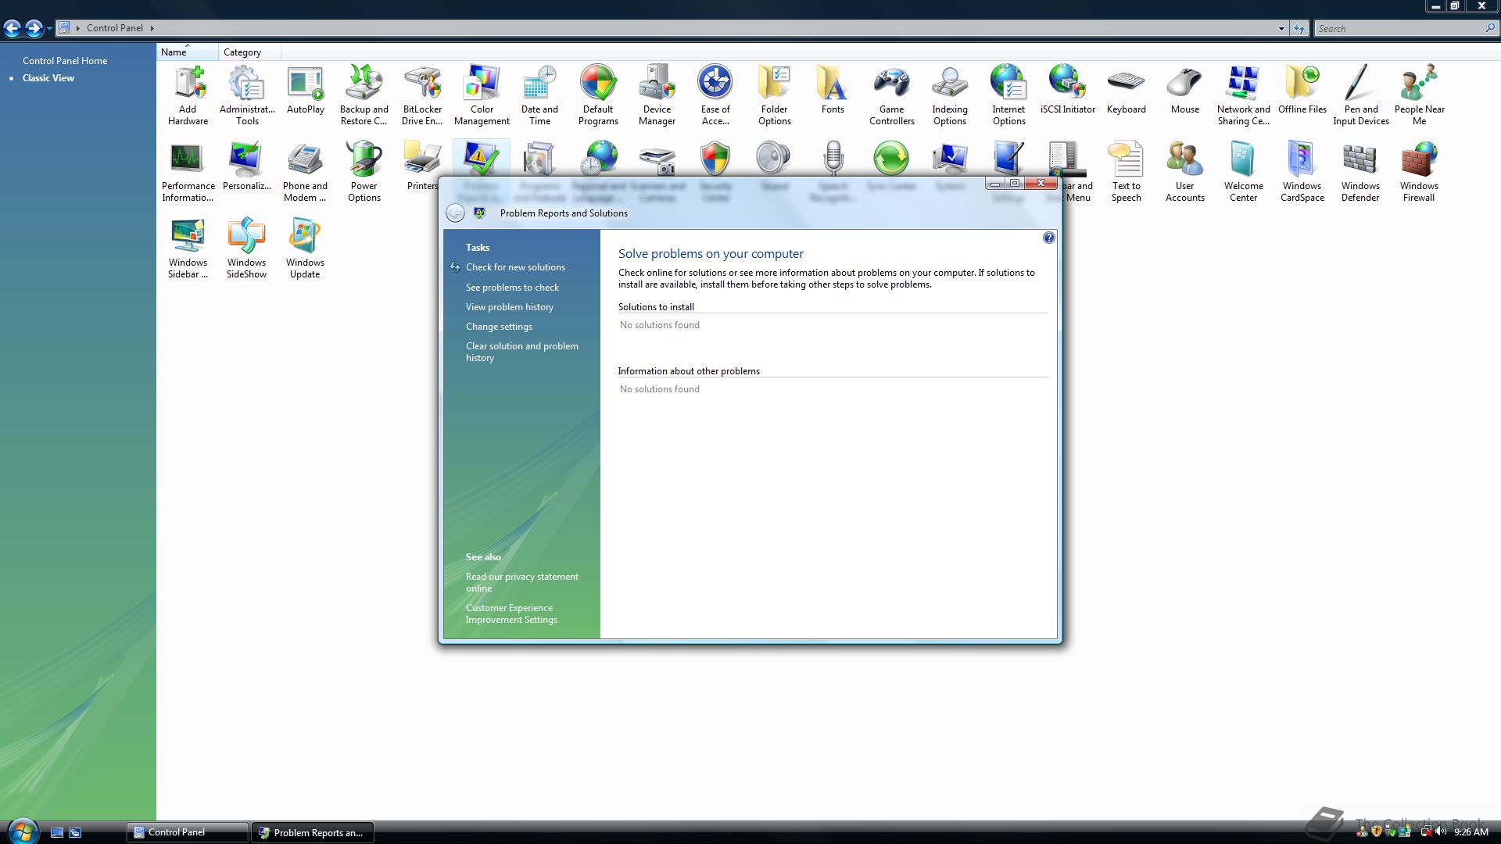Image resolution: width=1501 pixels, height=844 pixels.
Task: Go to Control Panel Home
Action: pyautogui.click(x=65, y=60)
